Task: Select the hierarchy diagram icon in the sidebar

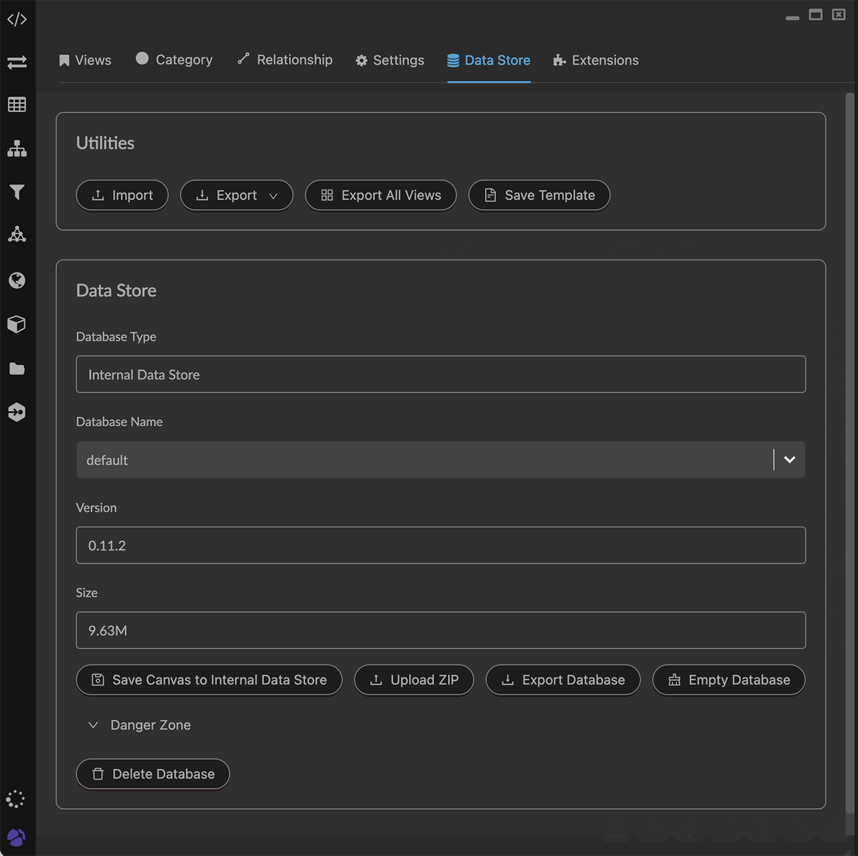Action: [17, 149]
